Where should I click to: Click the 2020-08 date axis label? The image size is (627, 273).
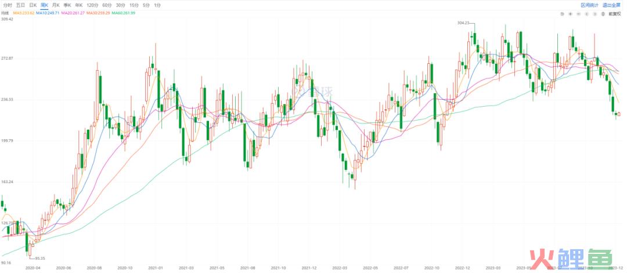coord(95,268)
